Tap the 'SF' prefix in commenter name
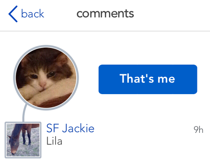The image size is (210, 163). coord(53,128)
